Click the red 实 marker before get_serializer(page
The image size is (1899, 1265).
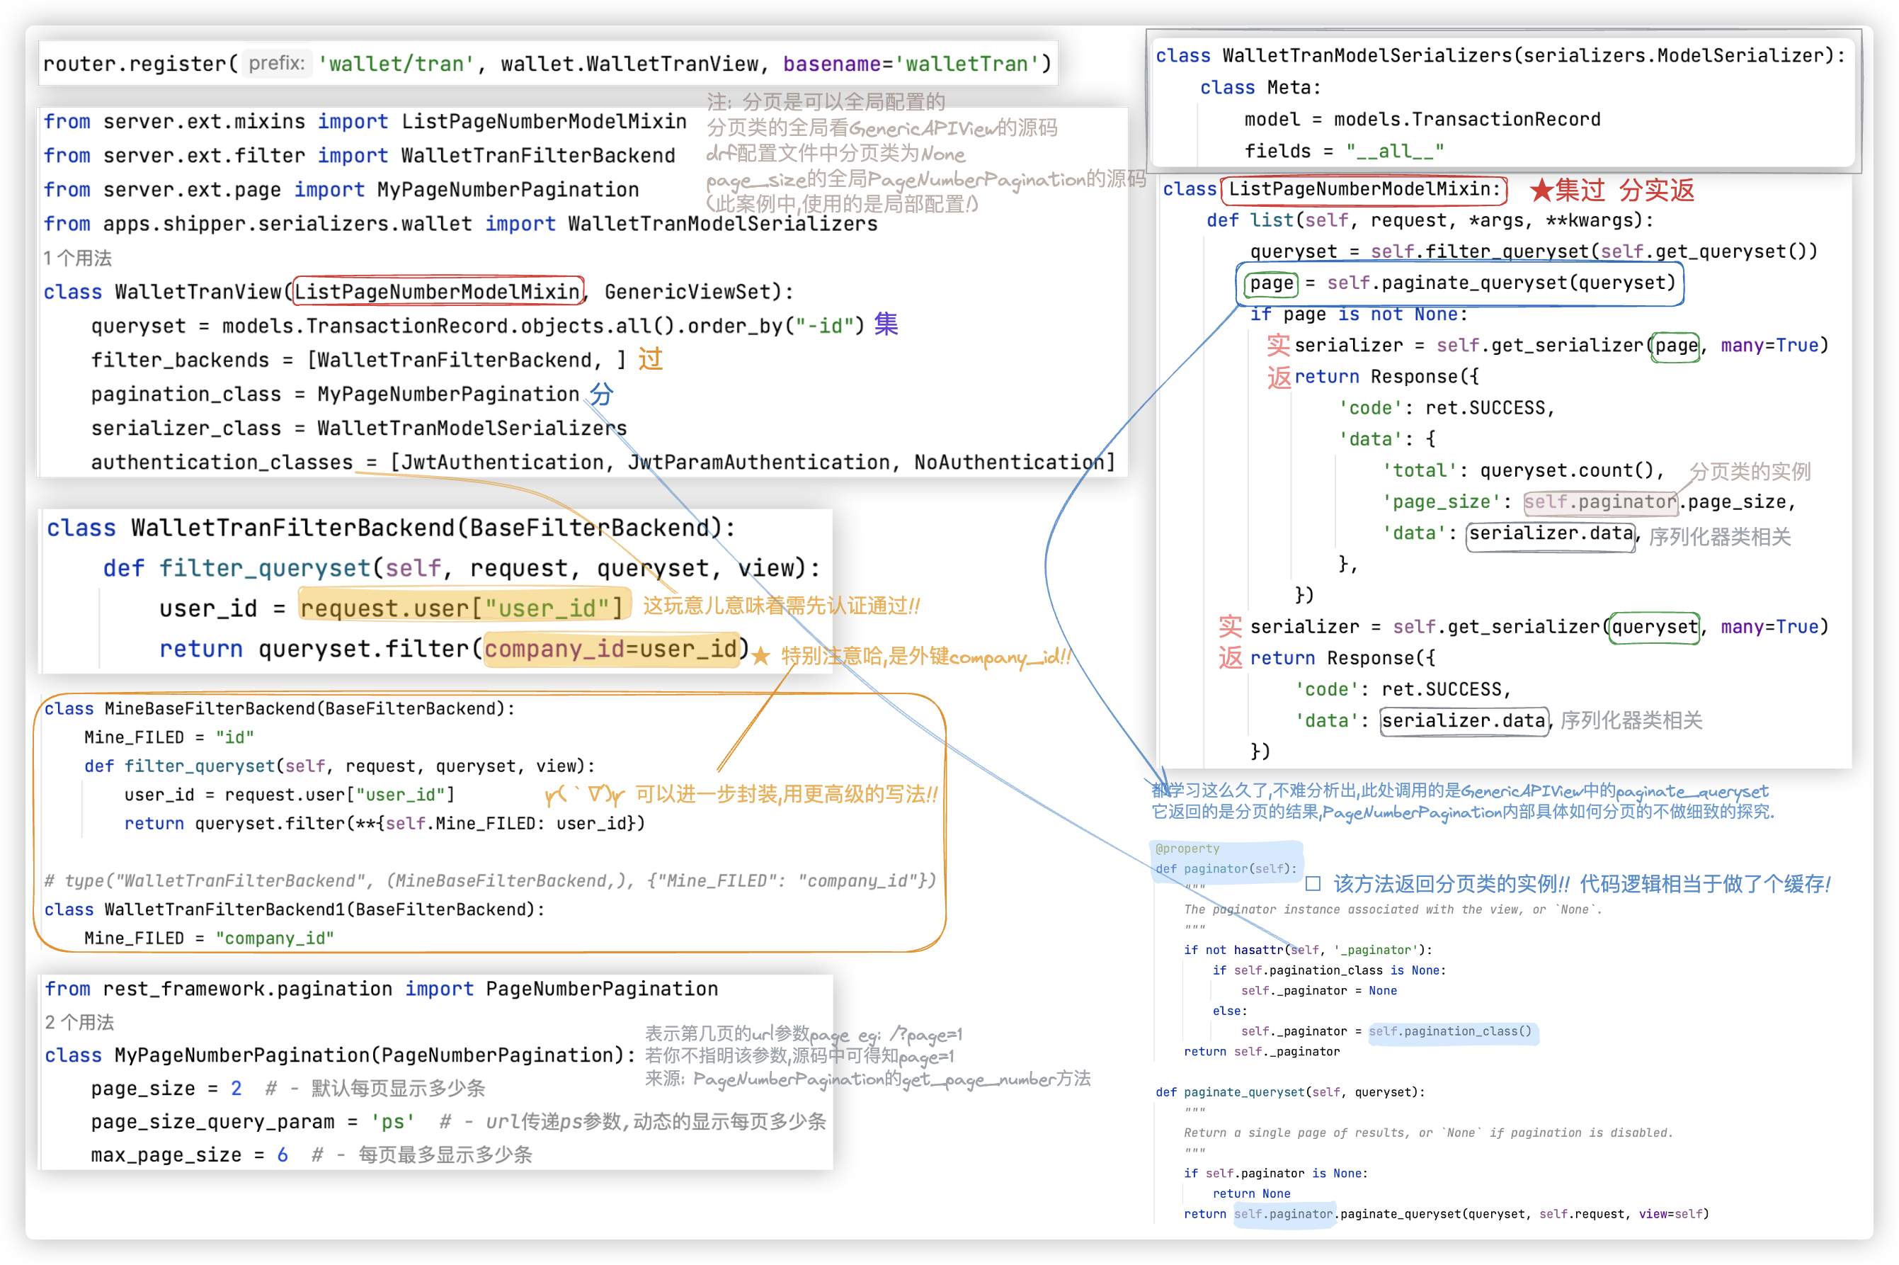pyautogui.click(x=1278, y=346)
